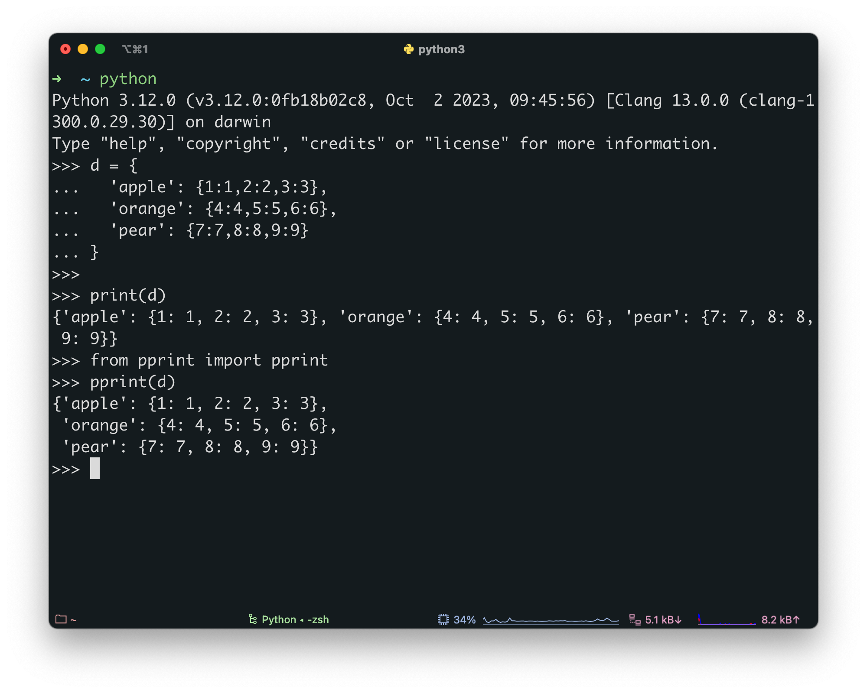Click the green arrow shell prompt symbol
This screenshot has height=693, width=867.
[57, 79]
